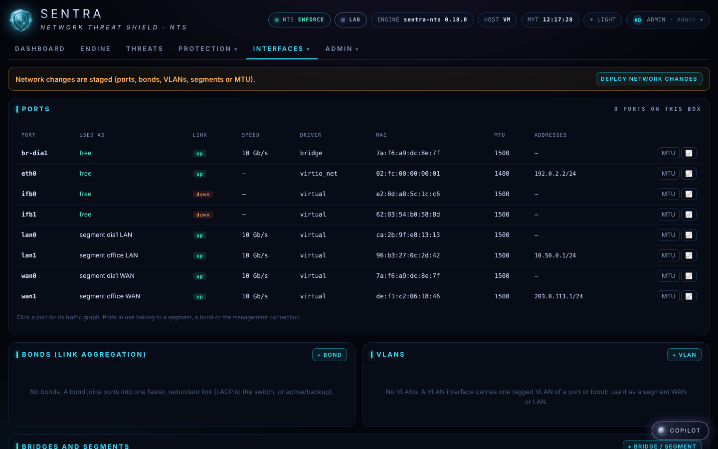Go to the Dashboard tab
This screenshot has width=718, height=449.
[x=40, y=49]
